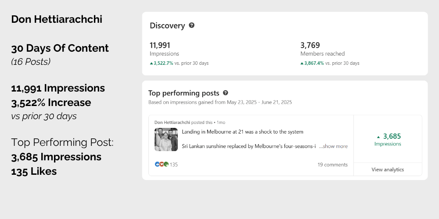Click the green triangle beside 3,685
Viewport: 439px width, 219px height.
(378, 137)
